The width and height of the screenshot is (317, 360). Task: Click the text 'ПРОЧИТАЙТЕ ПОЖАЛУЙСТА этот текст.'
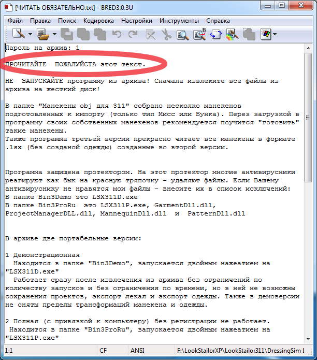[75, 65]
